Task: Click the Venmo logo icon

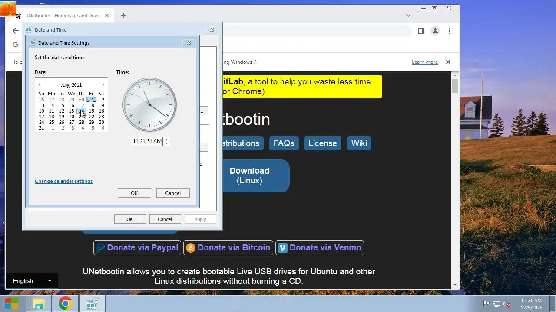Action: pyautogui.click(x=283, y=248)
